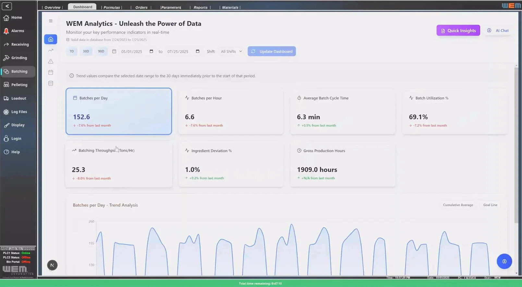The width and height of the screenshot is (522, 287).
Task: Click the vertical scrollbar thumb on right
Action: point(516,145)
